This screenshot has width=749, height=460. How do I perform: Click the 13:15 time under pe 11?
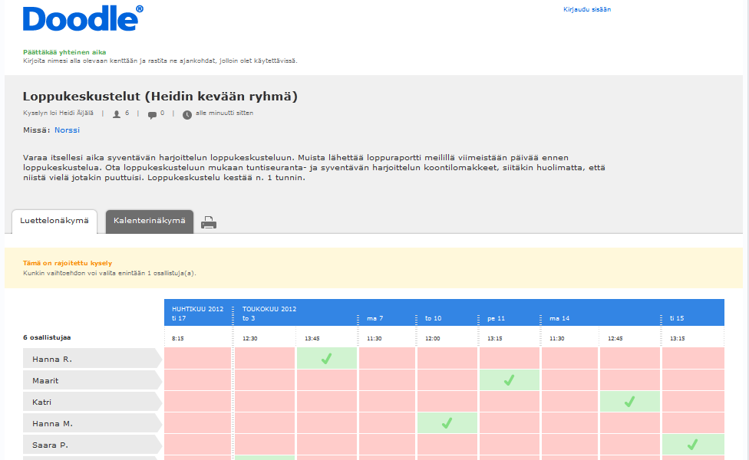pos(494,338)
